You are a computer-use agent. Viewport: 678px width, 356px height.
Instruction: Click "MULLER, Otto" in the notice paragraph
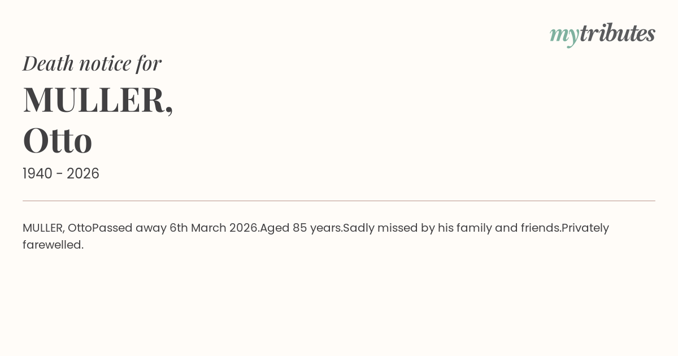point(56,228)
